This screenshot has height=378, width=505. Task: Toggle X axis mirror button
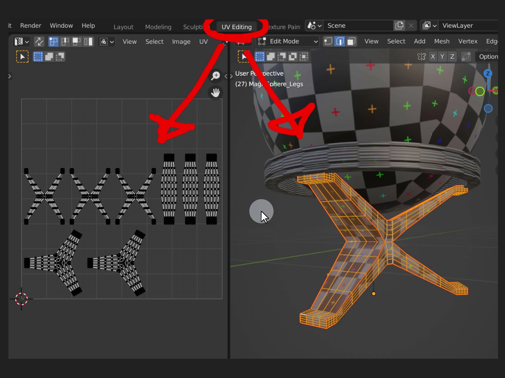point(433,57)
